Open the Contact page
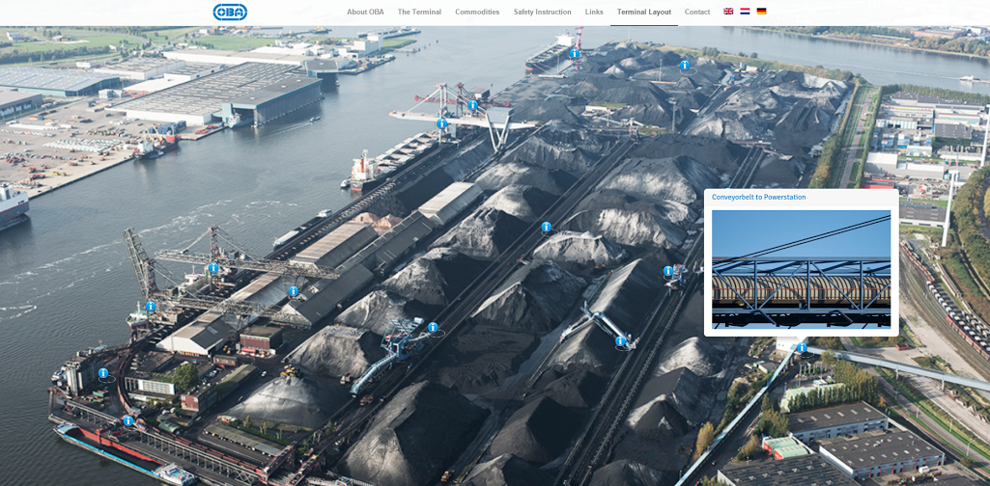 point(697,12)
